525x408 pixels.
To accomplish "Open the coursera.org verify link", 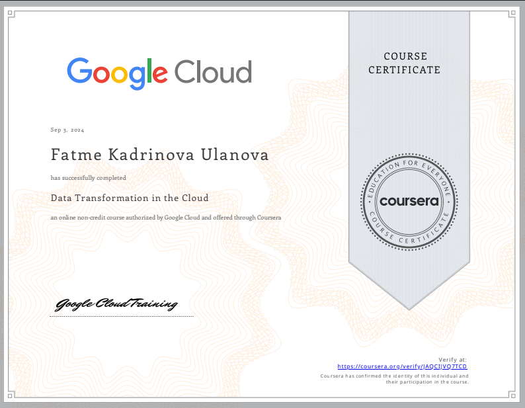I will [x=403, y=366].
